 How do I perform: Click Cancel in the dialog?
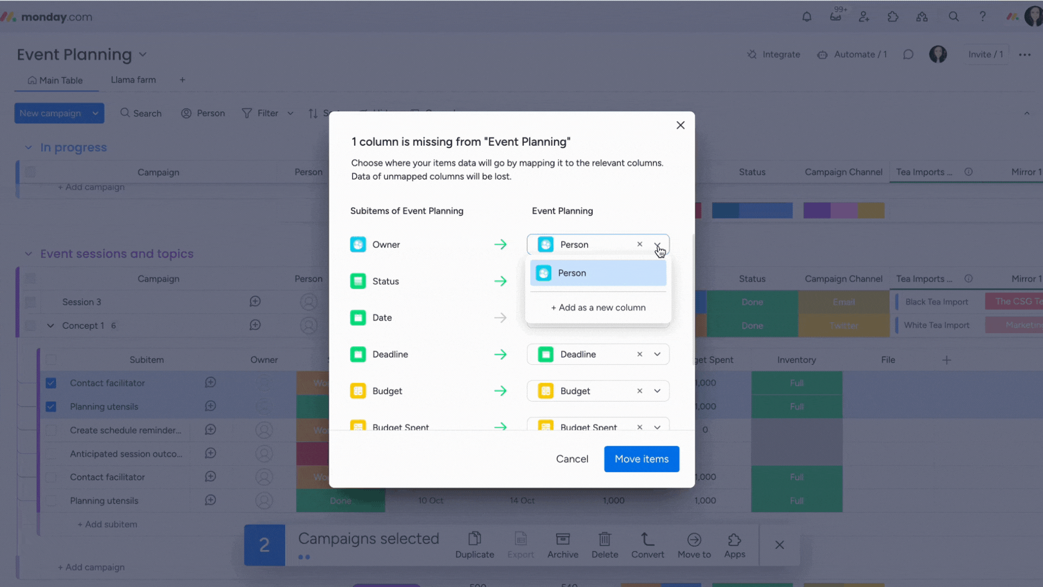point(572,459)
